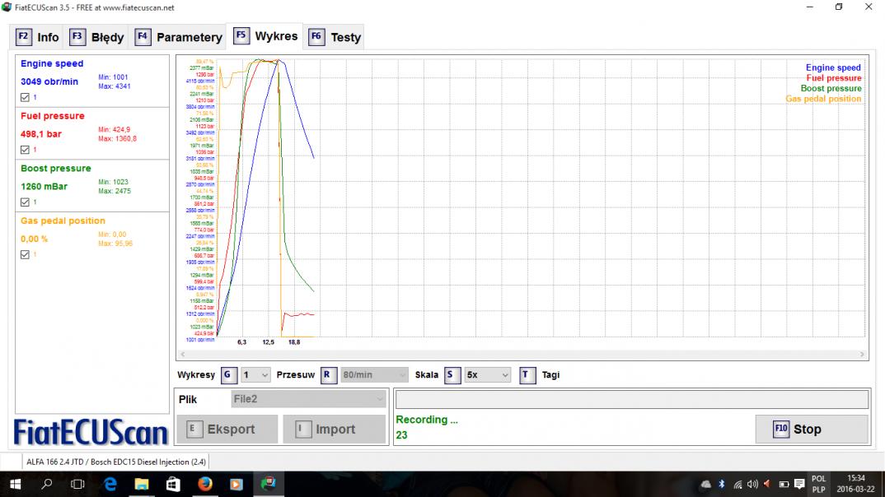Open File Explorer from the taskbar
Viewport: 885px width, 497px height.
141,484
